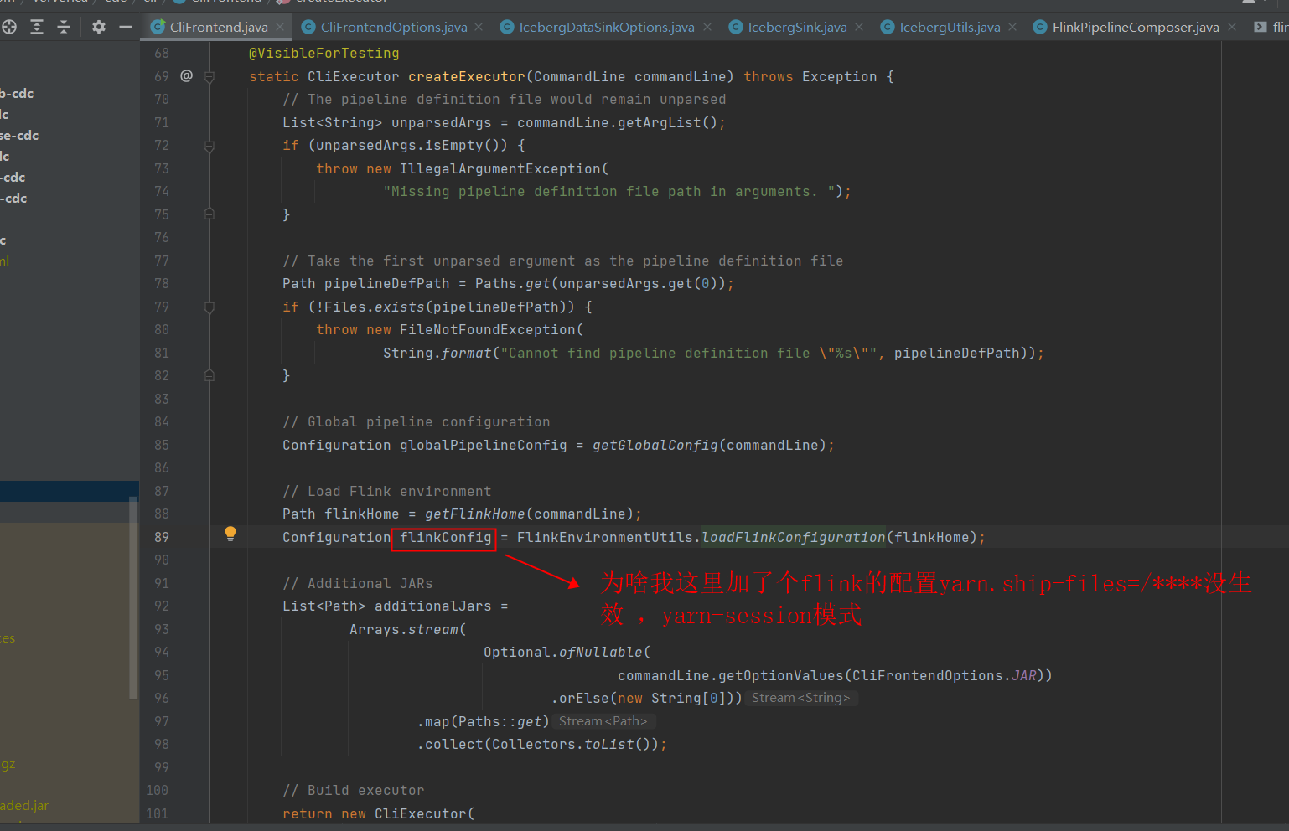Click line number 69 in the gutter

tap(162, 76)
